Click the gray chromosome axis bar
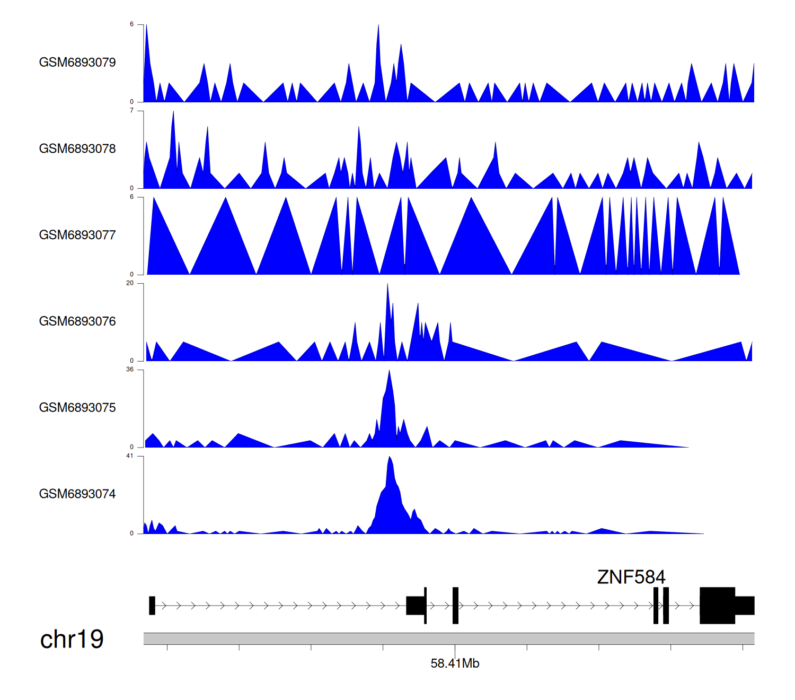The height and width of the screenshot is (700, 795). 448,638
